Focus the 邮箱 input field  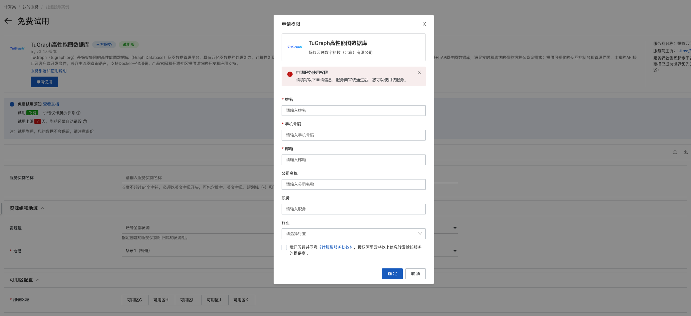click(353, 160)
